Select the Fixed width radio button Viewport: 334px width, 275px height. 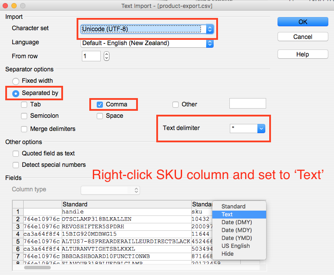(x=16, y=81)
